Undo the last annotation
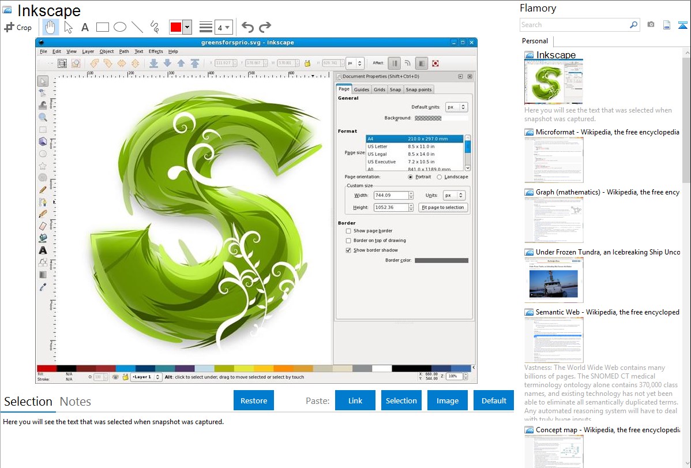 click(x=247, y=27)
